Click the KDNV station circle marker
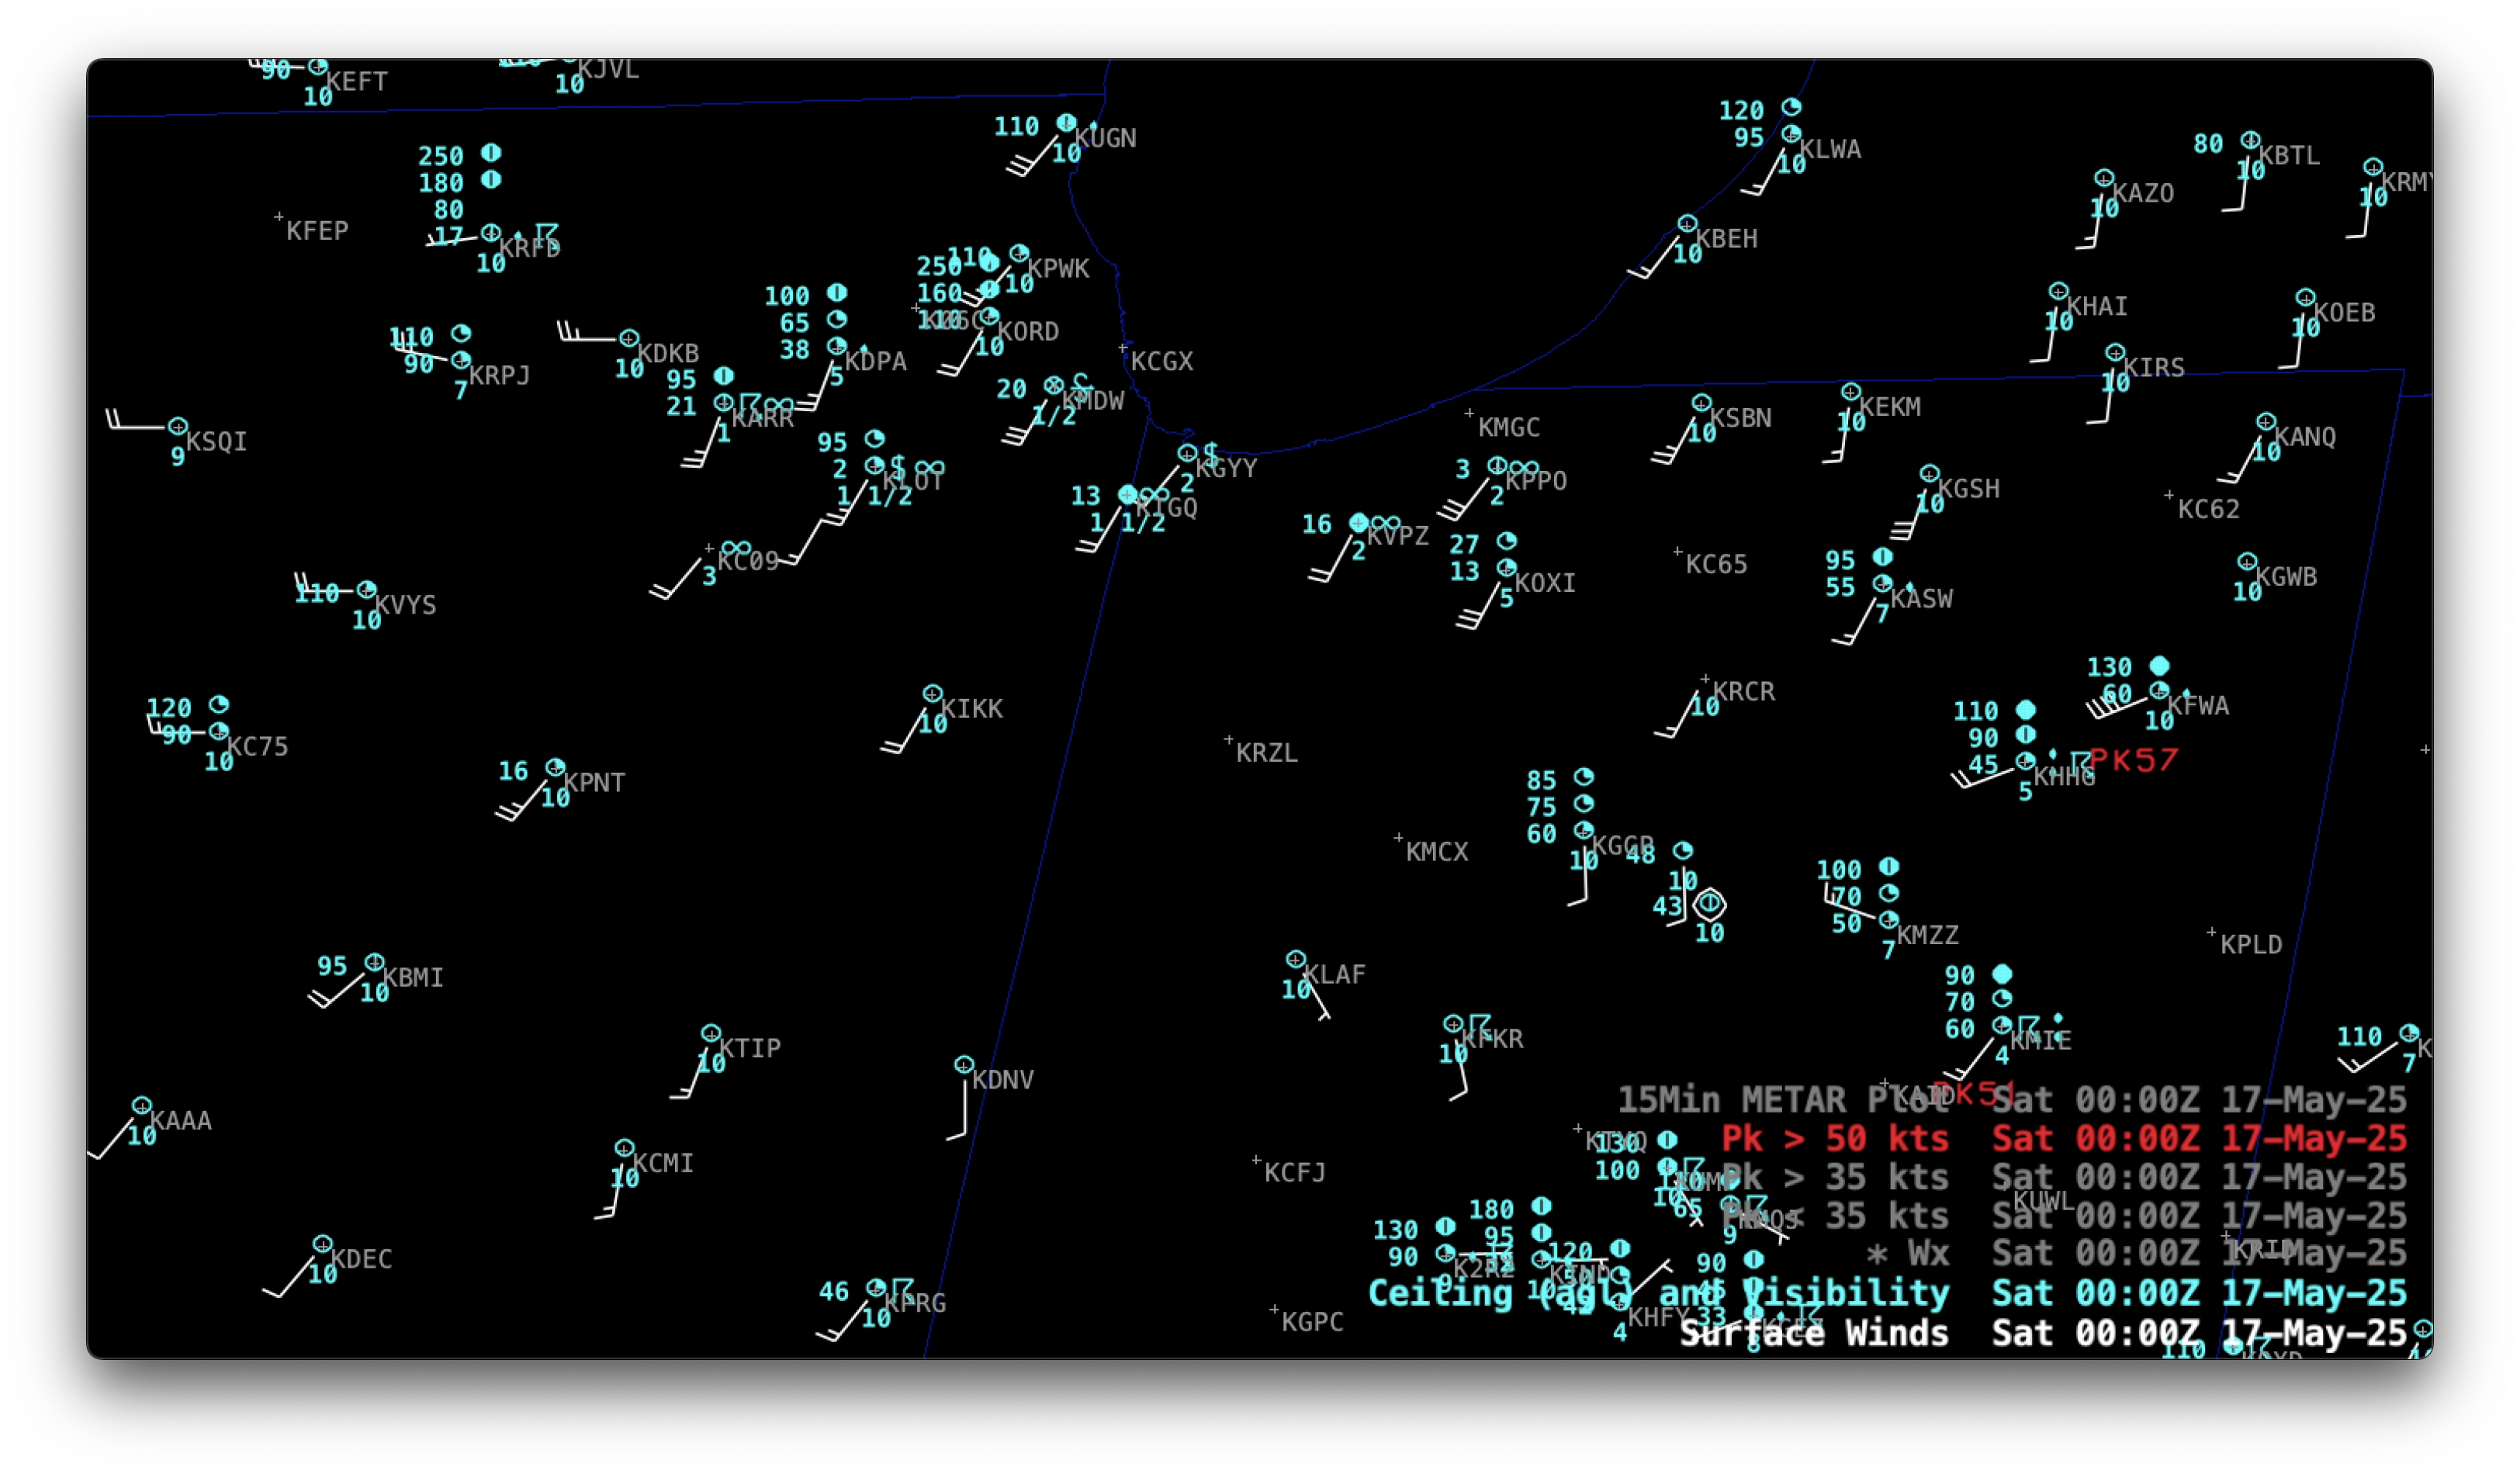The width and height of the screenshot is (2520, 1474). coord(964,1066)
